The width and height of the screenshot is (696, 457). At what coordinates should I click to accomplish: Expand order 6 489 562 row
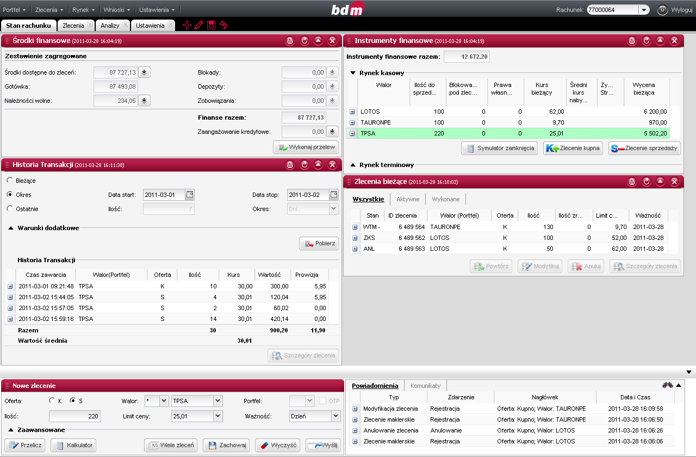[355, 238]
